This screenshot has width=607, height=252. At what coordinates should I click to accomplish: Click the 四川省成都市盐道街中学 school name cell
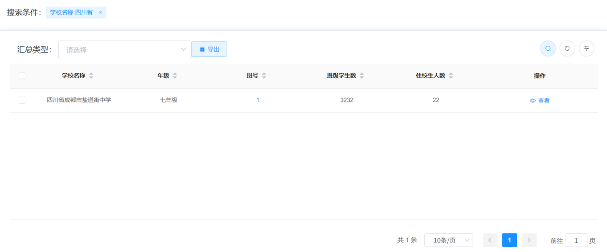tap(79, 100)
